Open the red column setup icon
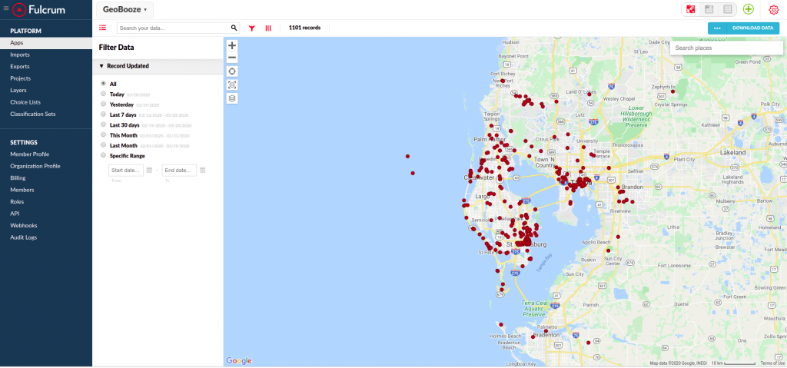This screenshot has width=787, height=368. click(x=268, y=28)
